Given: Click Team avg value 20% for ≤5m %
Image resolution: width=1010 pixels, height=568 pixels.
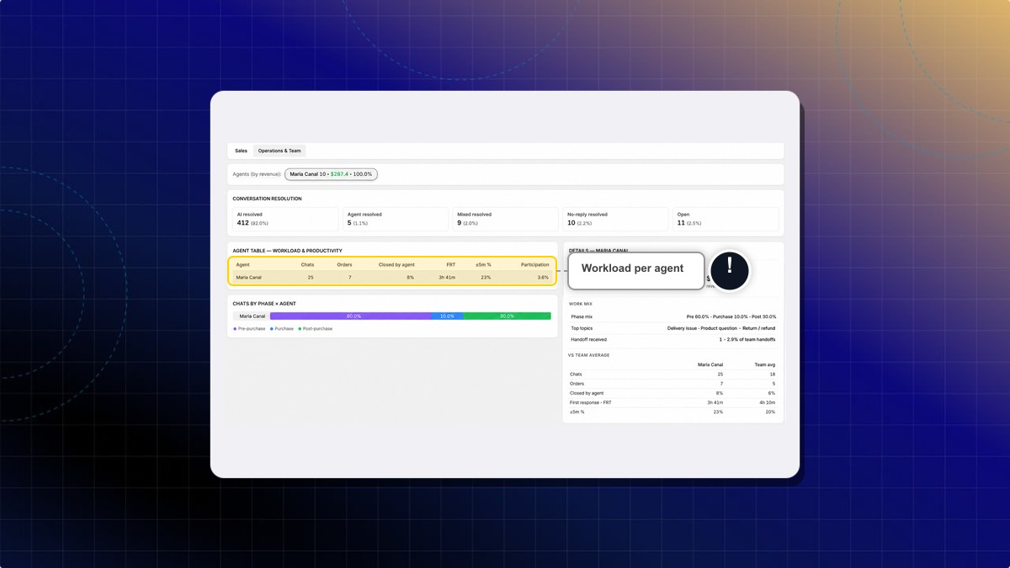Looking at the screenshot, I should tap(771, 411).
